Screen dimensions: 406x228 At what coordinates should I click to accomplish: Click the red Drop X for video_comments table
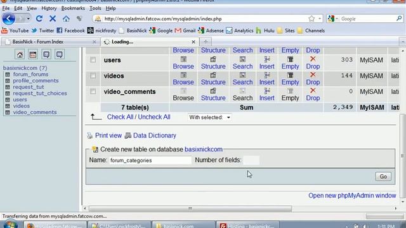click(x=313, y=91)
